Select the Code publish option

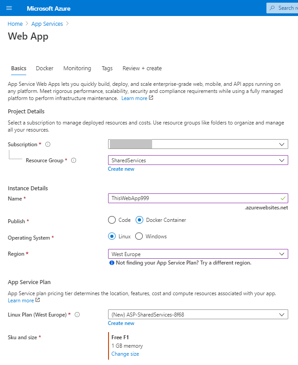coord(112,220)
